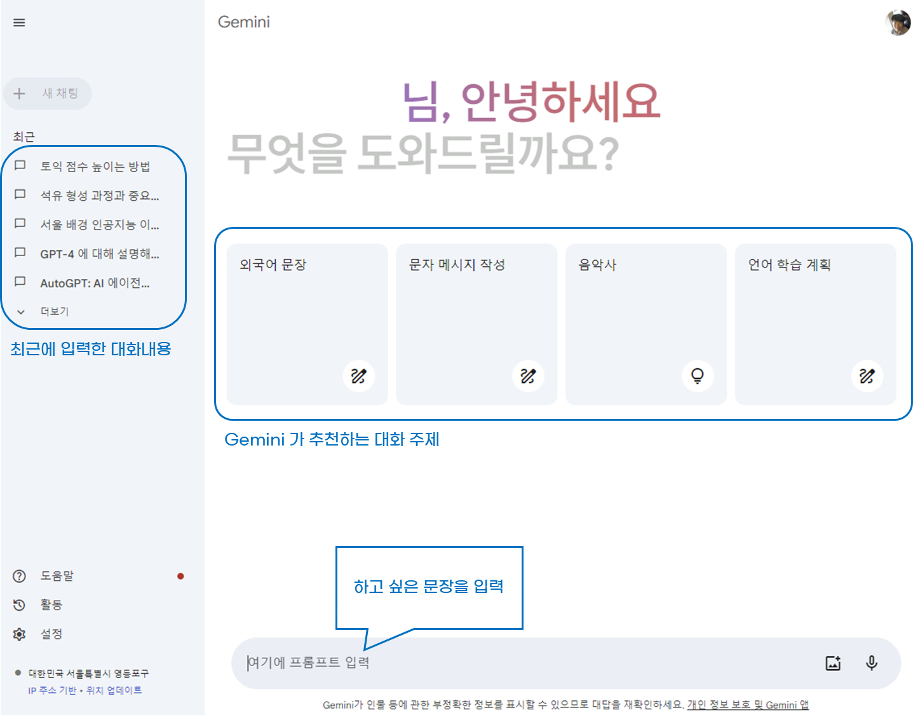Open 활동 activity page
This screenshot has height=715, width=913.
[51, 605]
